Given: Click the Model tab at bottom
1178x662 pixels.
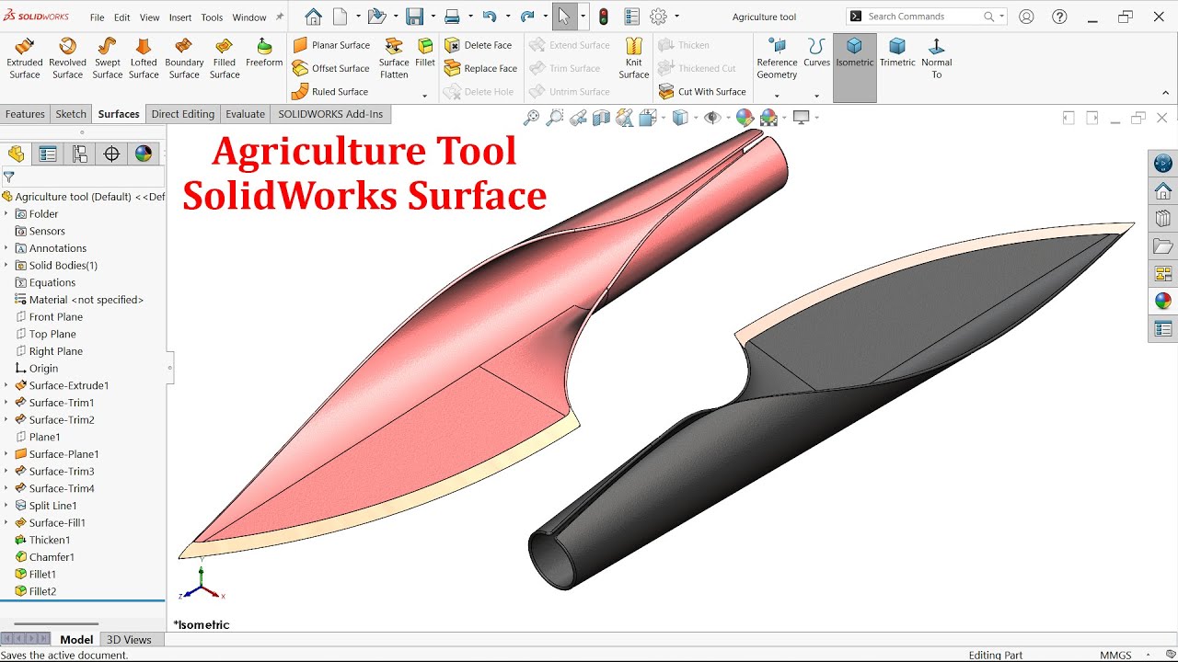Looking at the screenshot, I should (76, 640).
